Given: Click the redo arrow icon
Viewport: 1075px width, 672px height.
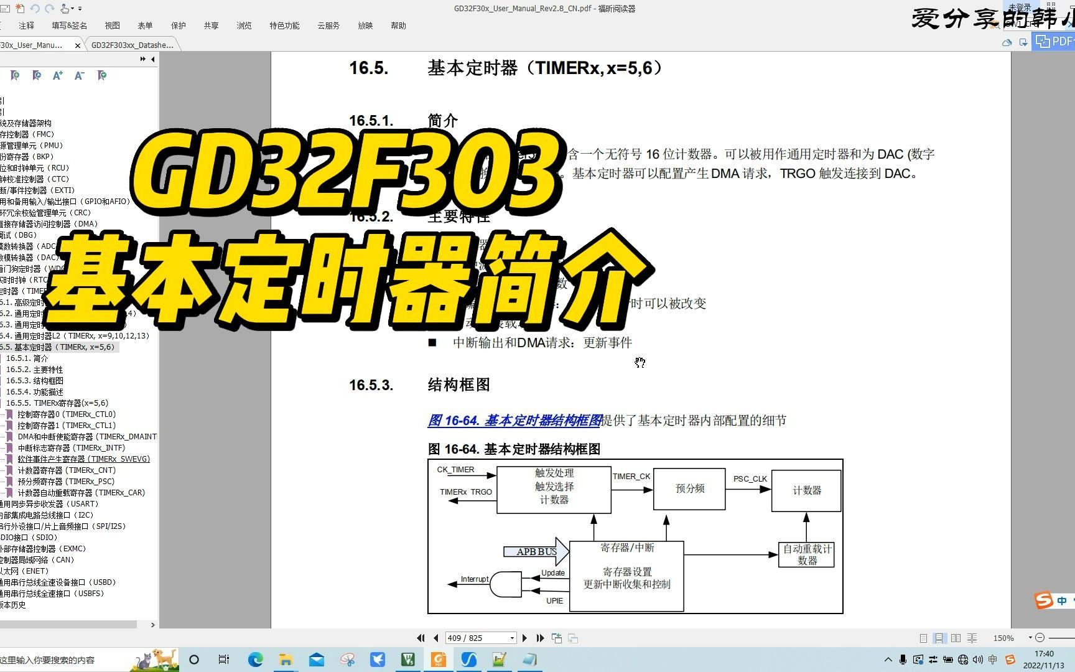Looking at the screenshot, I should pyautogui.click(x=49, y=9).
